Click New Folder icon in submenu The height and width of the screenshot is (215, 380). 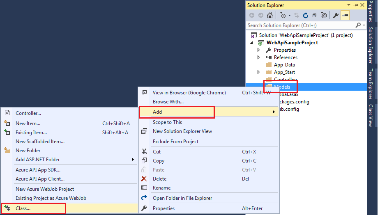coord(7,150)
